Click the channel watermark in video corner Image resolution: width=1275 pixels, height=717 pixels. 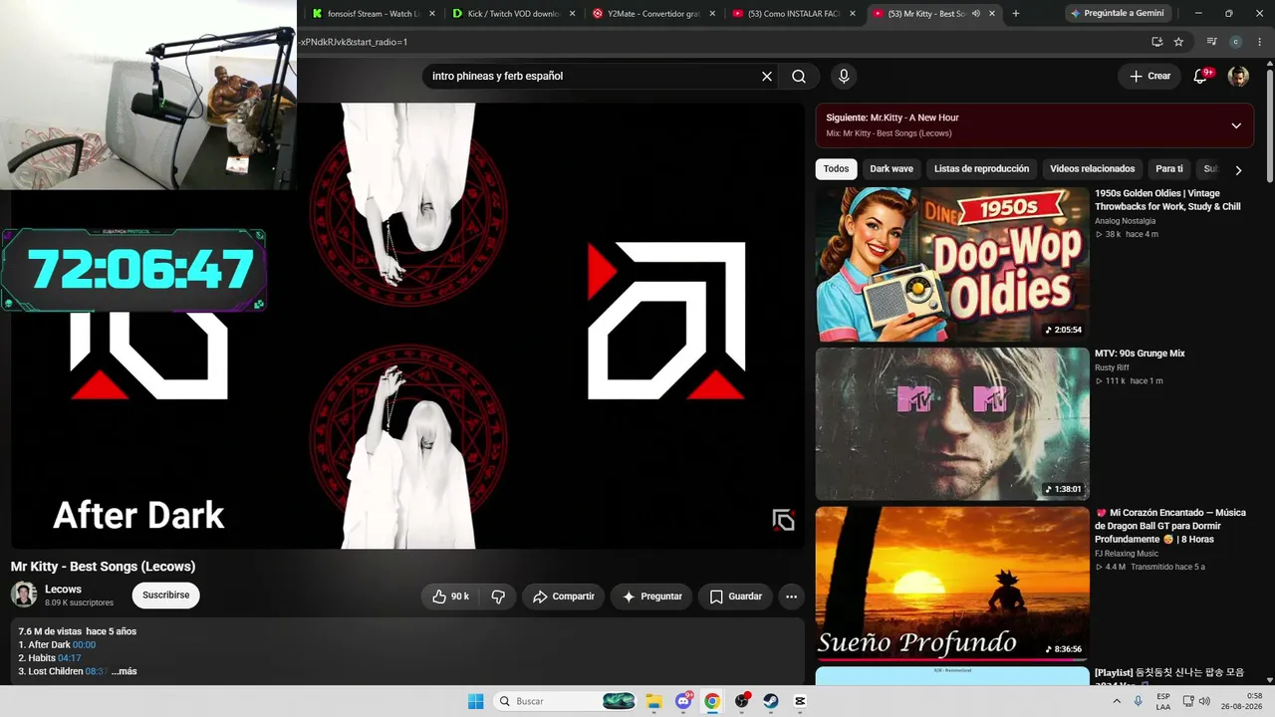pos(784,520)
